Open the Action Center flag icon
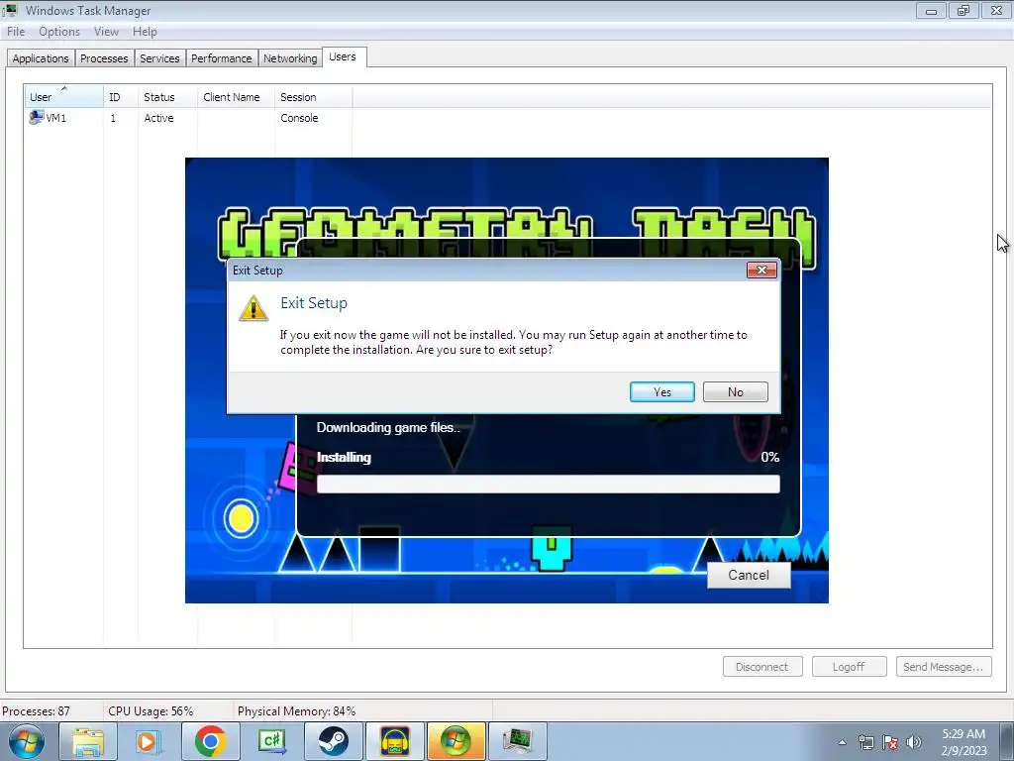 click(890, 742)
